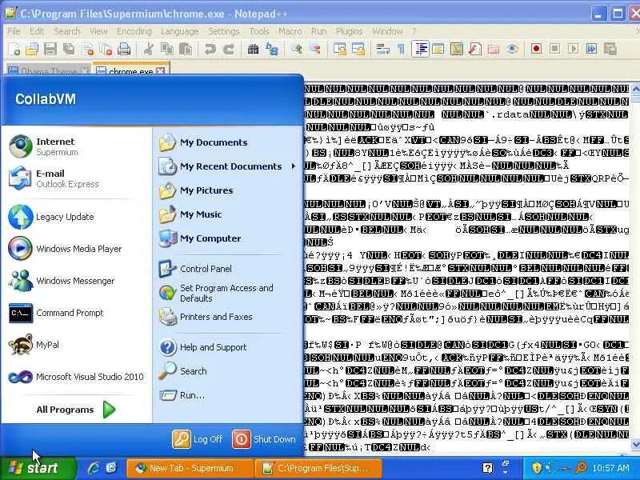Screen dimensions: 640x480
Task: Open the Encoding menu
Action: click(134, 31)
